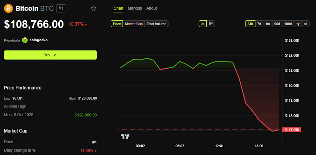Image resolution: width=316 pixels, height=155 pixels.
Task: Select the Price chart toggle
Action: pyautogui.click(x=117, y=24)
